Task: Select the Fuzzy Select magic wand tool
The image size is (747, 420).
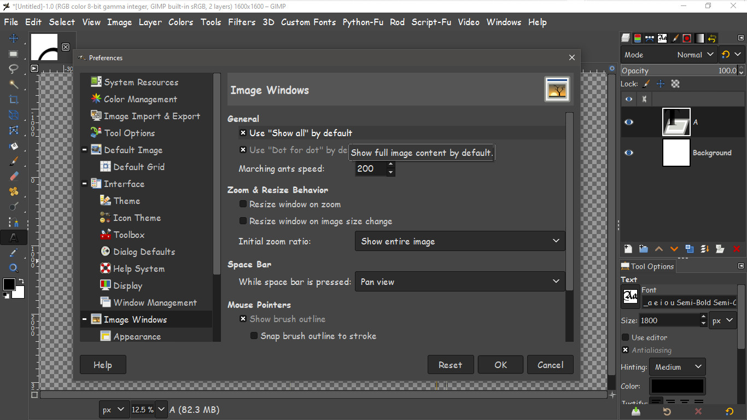Action: (14, 84)
